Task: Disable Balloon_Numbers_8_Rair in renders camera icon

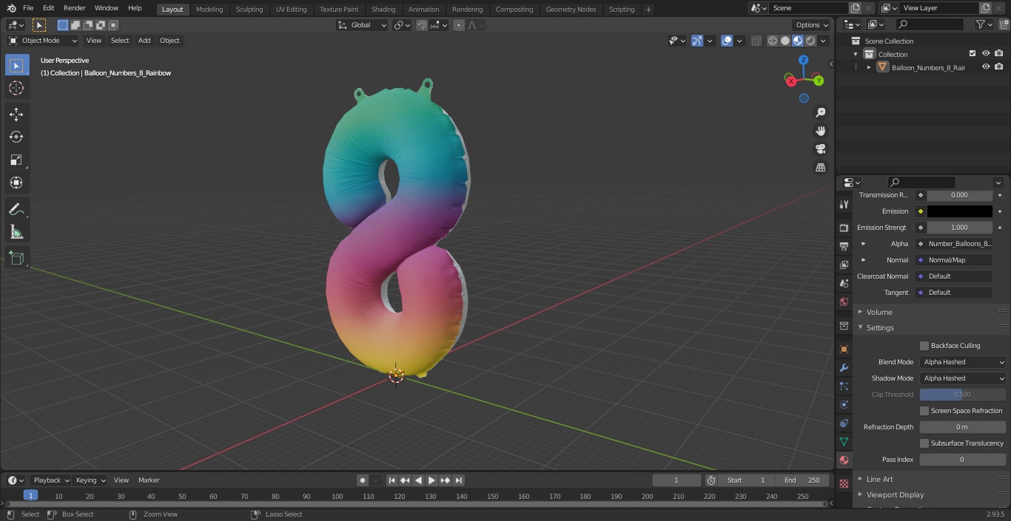Action: [x=999, y=67]
